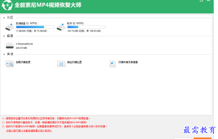218x139 pixels.
Task: Open the load scan progress icon
Action: click(x=10, y=64)
